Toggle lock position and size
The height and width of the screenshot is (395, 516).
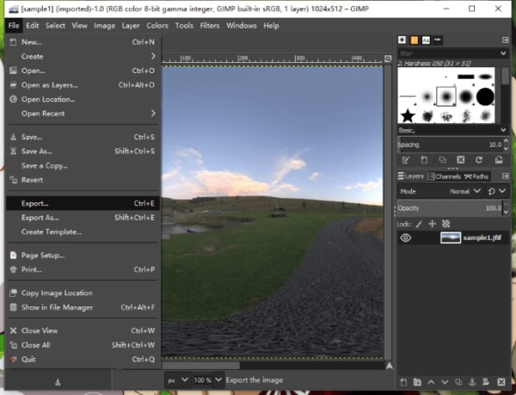[x=432, y=224]
